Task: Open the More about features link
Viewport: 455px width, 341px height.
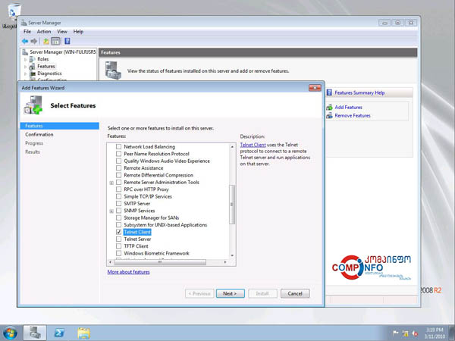Action: 129,272
